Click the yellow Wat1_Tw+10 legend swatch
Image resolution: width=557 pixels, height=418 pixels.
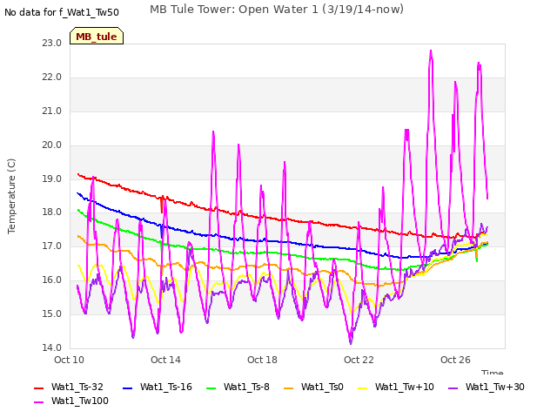coord(362,388)
